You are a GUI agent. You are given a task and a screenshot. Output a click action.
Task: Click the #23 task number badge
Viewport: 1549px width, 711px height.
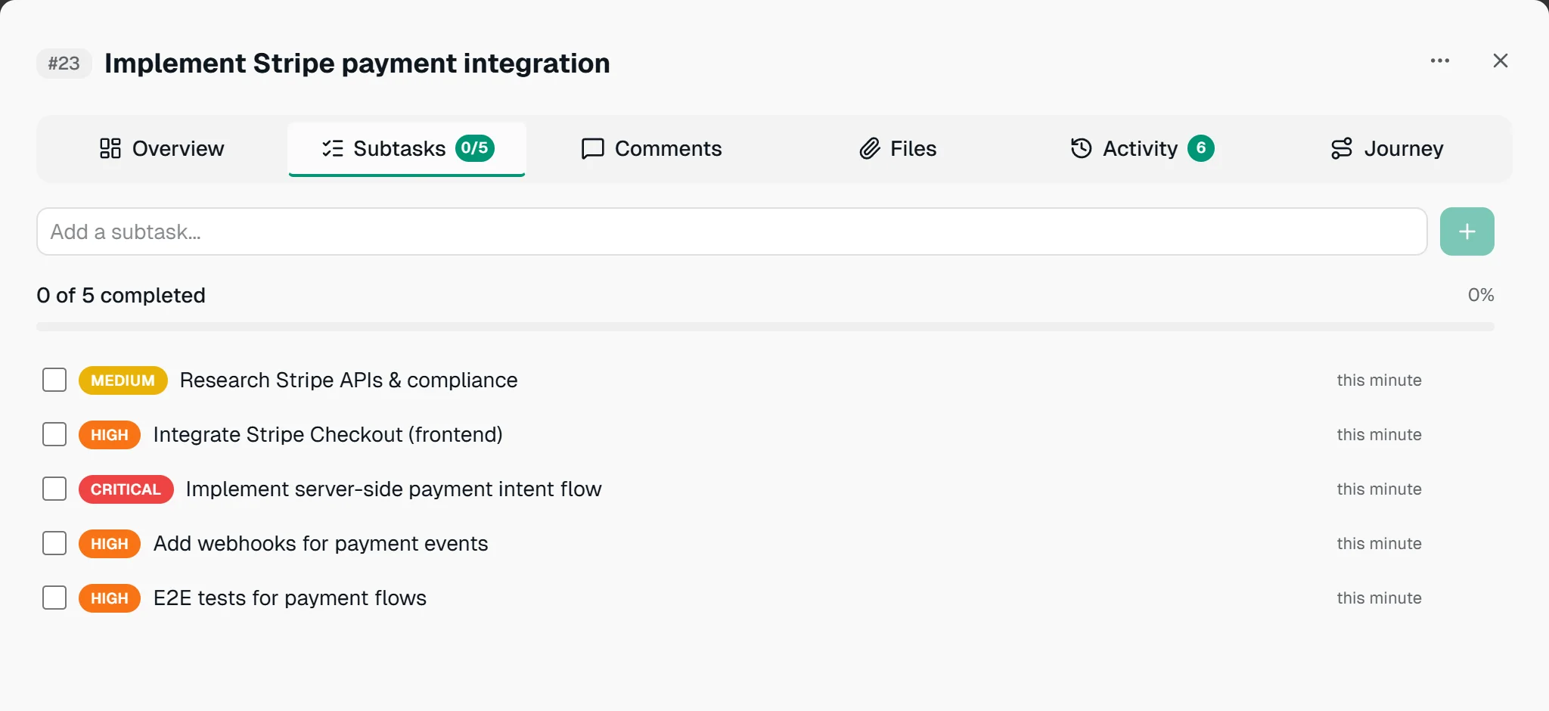coord(64,64)
